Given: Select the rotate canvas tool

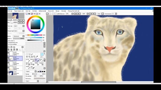Looking at the screenshot, I should click(32, 57).
